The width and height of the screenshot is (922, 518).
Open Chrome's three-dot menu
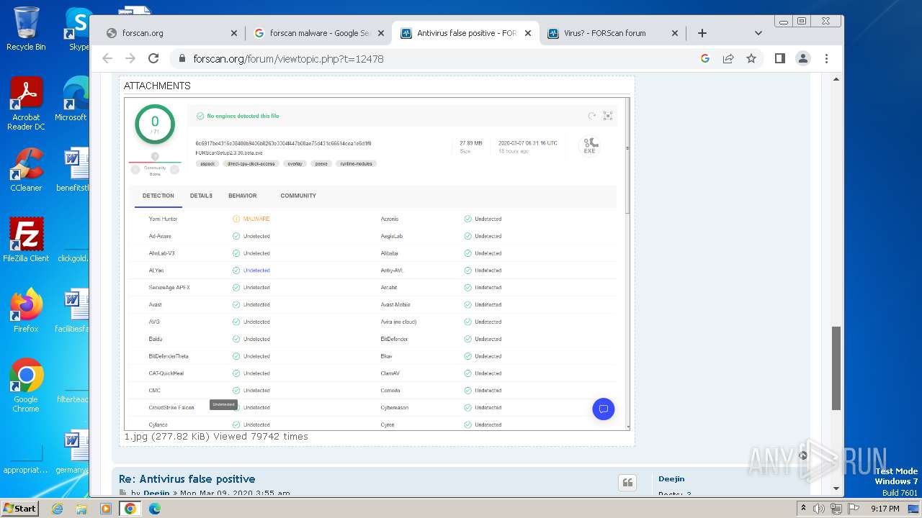826,58
